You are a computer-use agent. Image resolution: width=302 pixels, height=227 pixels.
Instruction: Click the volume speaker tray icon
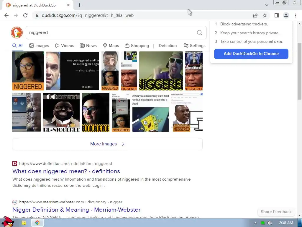click(270, 223)
